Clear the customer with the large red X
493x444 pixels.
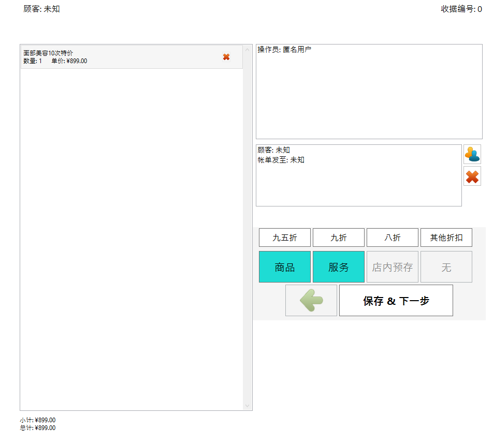pyautogui.click(x=472, y=176)
